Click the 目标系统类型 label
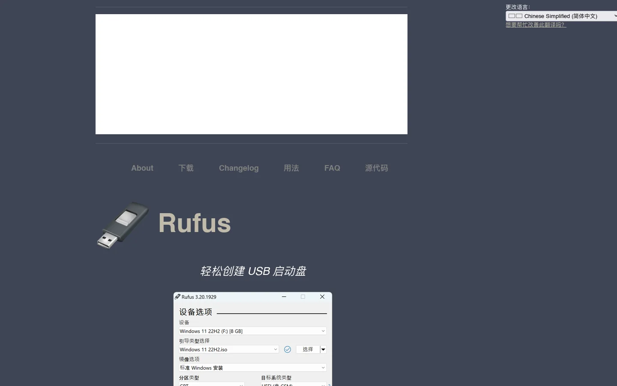617x386 pixels. click(x=276, y=378)
